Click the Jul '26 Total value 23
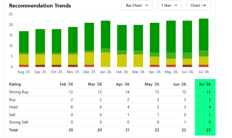 [x=208, y=130]
